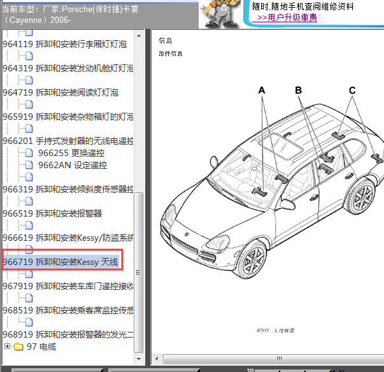
Task: Open tree item 967919 拆卸和安装车库门遥控接收
Action: point(68,286)
